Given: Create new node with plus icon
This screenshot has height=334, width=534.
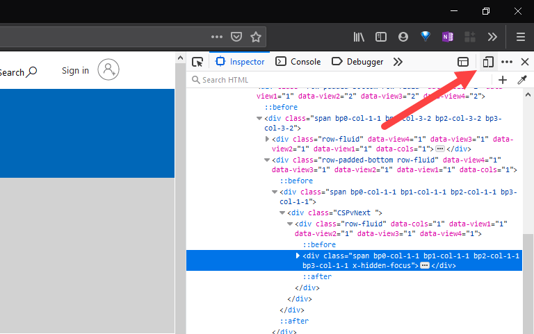Looking at the screenshot, I should 503,80.
